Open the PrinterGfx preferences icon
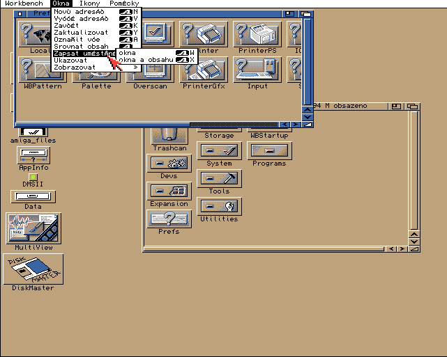The width and height of the screenshot is (447, 357). [204, 70]
